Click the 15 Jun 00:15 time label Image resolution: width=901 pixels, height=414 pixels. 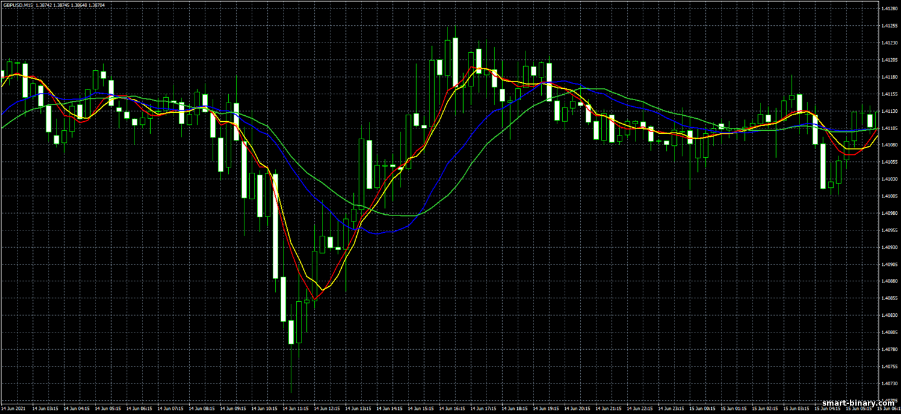click(702, 408)
